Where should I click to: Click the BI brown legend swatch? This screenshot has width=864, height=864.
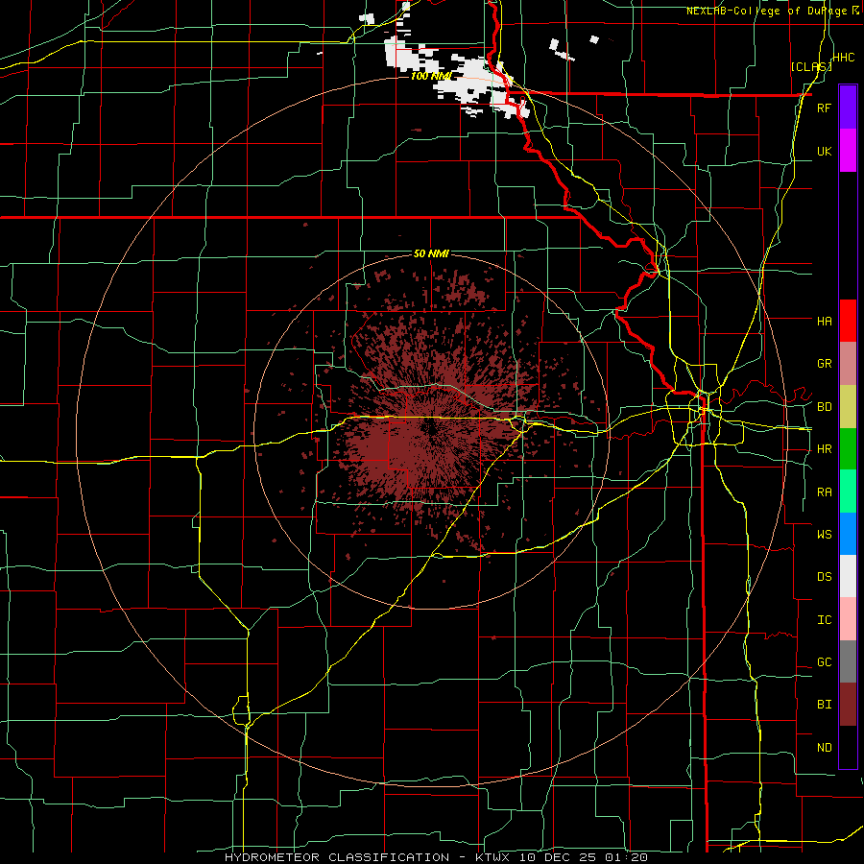[x=848, y=705]
